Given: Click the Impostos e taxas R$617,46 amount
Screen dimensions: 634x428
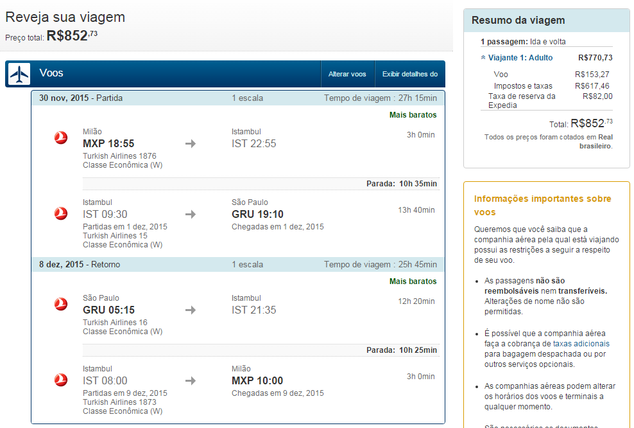Looking at the screenshot, I should [592, 86].
